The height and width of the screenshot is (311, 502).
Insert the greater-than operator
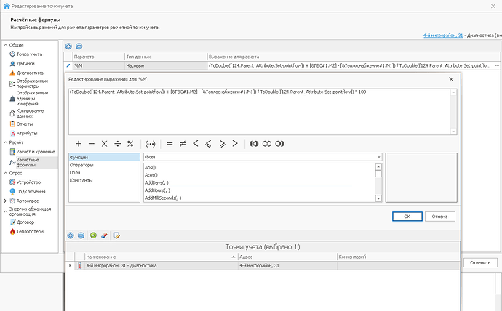click(x=235, y=144)
